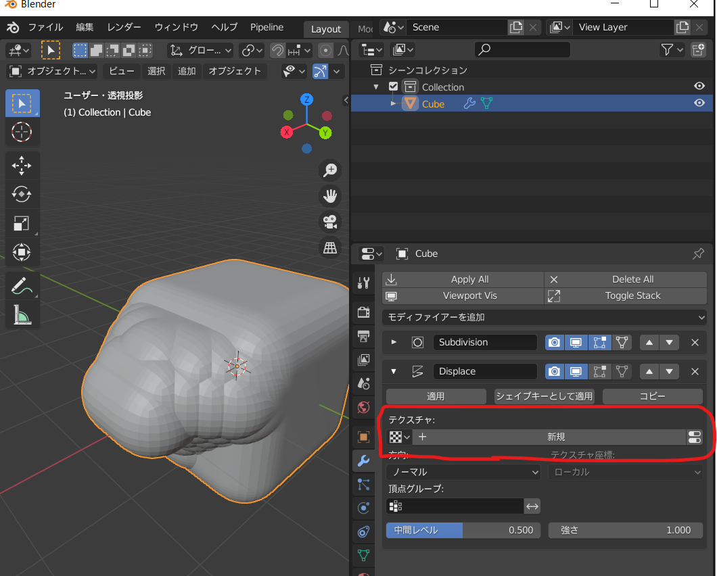Open the texture browse checker dropdown
The height and width of the screenshot is (576, 717).
[x=399, y=437]
